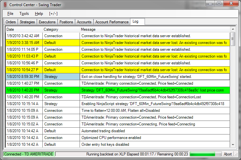The image size is (241, 160).
Task: Click the backtest progress bar
Action: pos(205,154)
